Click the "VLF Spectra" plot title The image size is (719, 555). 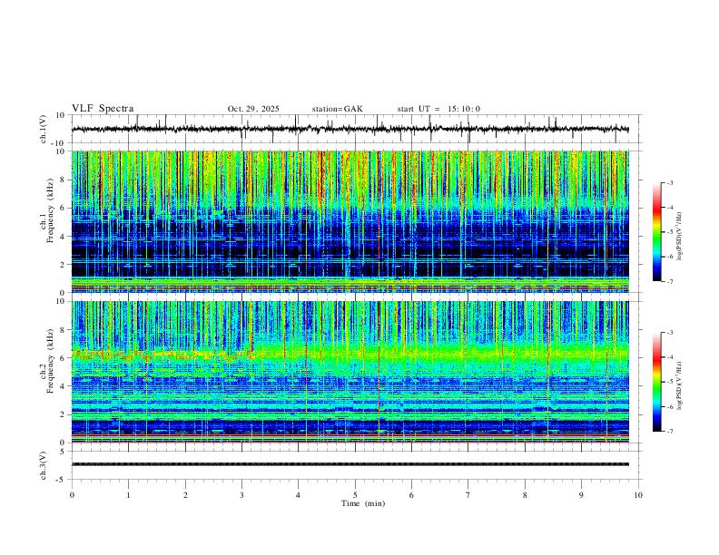click(x=103, y=109)
